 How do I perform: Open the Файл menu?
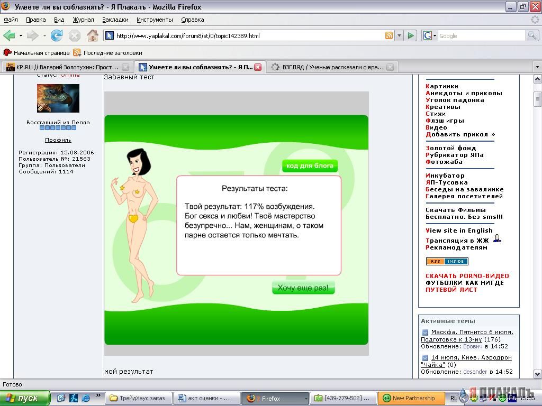(11, 20)
